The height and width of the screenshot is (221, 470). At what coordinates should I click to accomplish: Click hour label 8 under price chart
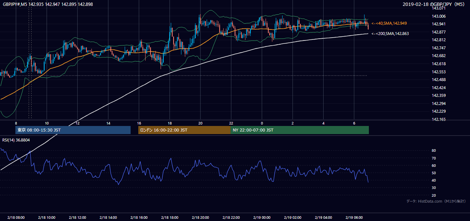click(16, 123)
